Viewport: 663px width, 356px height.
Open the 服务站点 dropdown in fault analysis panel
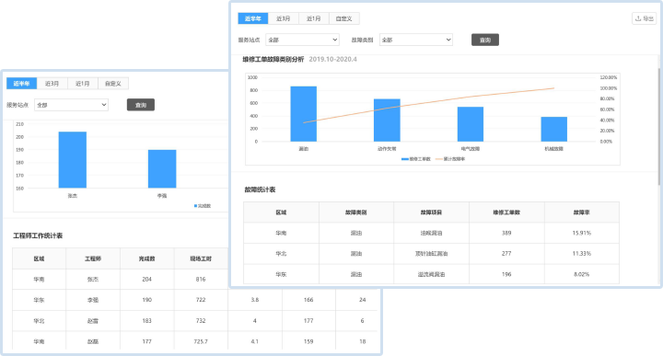(302, 40)
